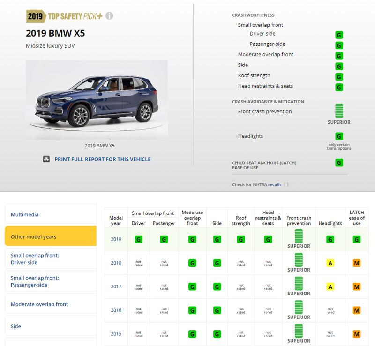Screen dimensions: 375x346
Task: Click the 2019 row Passenger small overlap G badge
Action: [x=164, y=239]
